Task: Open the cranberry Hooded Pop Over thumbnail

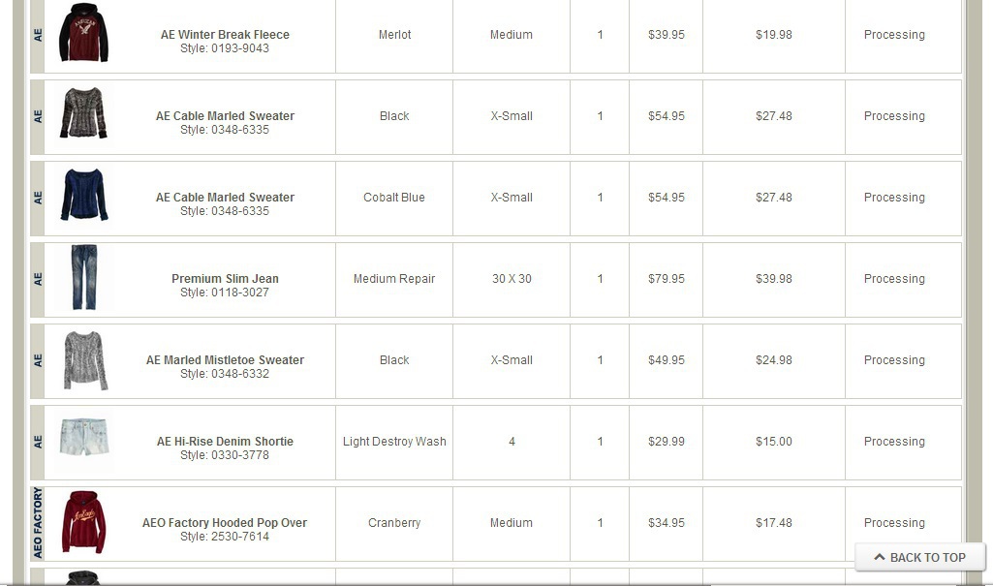Action: [83, 521]
